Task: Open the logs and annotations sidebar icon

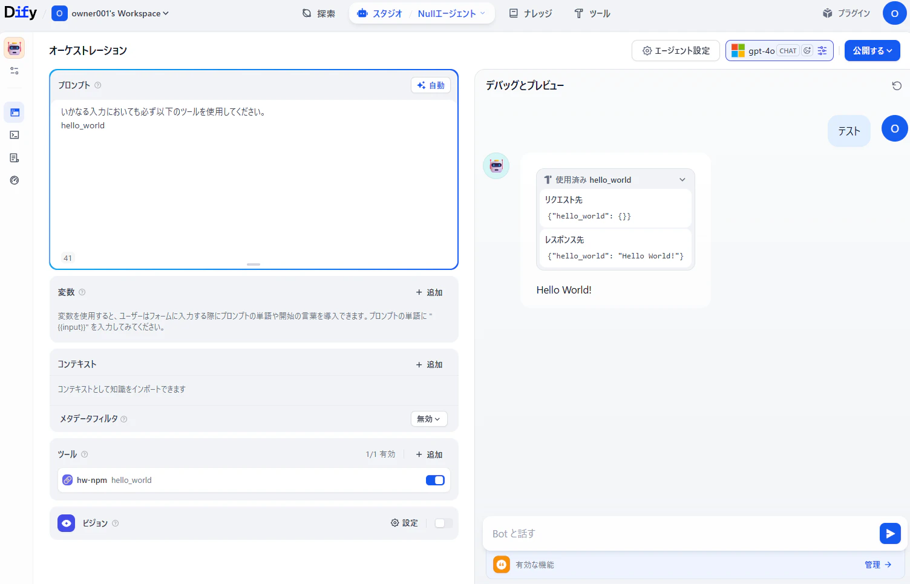Action: point(15,158)
